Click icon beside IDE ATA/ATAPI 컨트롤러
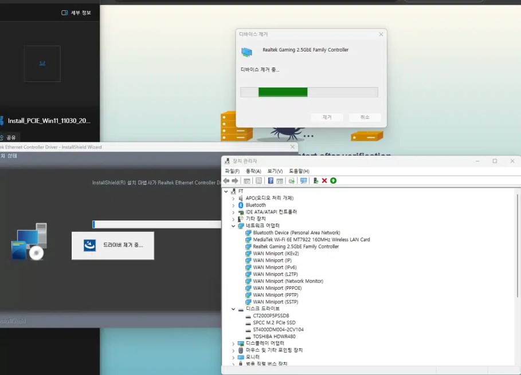Image resolution: width=521 pixels, height=375 pixels. 241,212
